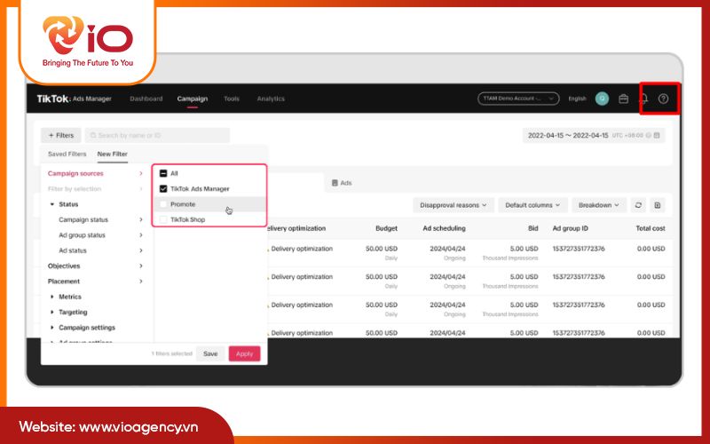The height and width of the screenshot is (444, 710).
Task: Click the TikTok Ads Manager logo
Action: pos(74,99)
